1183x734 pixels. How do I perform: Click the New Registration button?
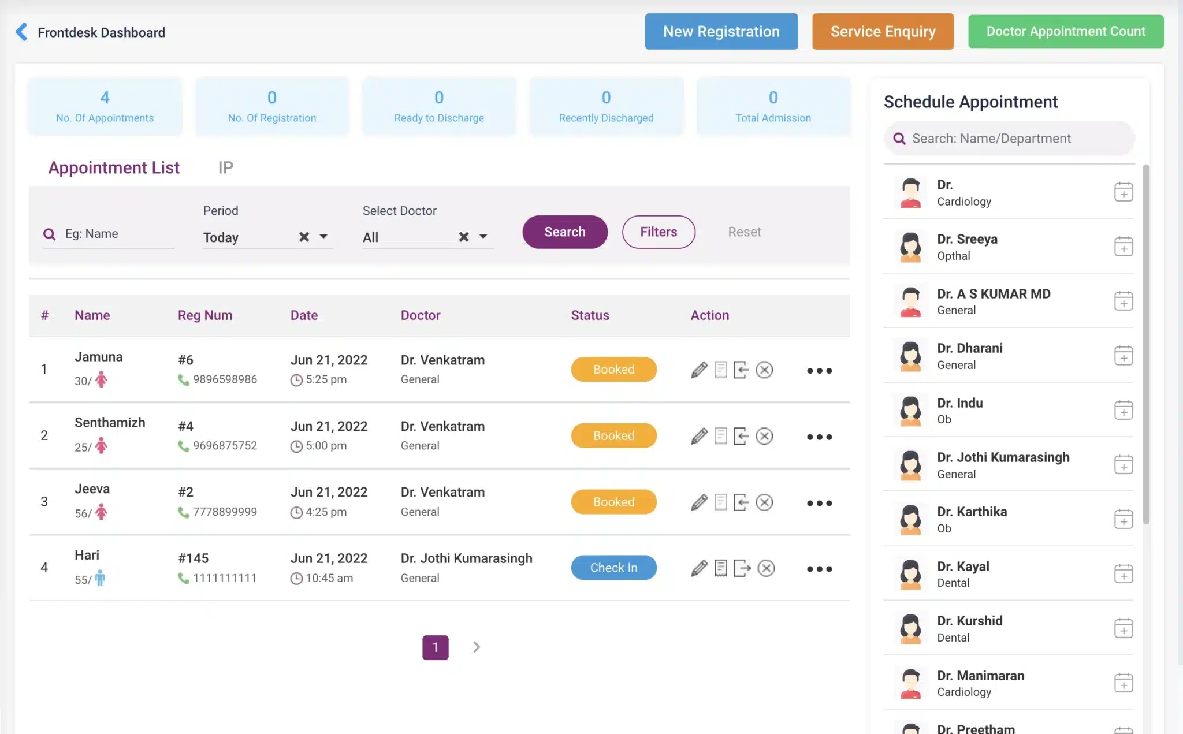point(721,31)
